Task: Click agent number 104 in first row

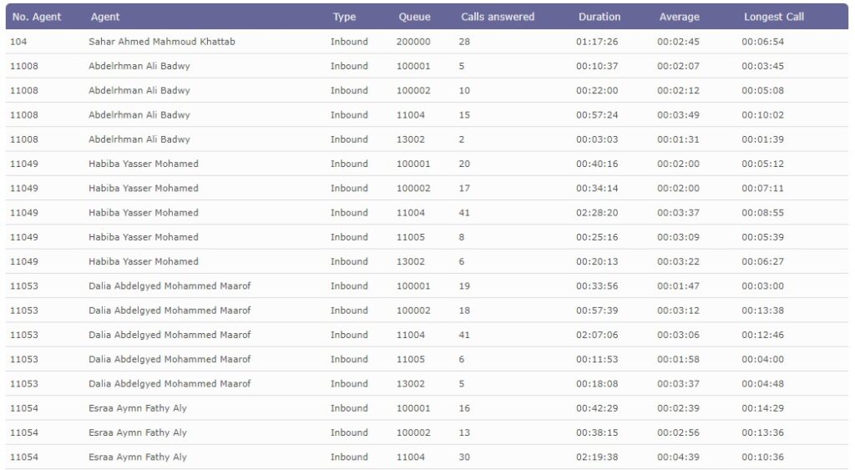Action: pos(18,42)
